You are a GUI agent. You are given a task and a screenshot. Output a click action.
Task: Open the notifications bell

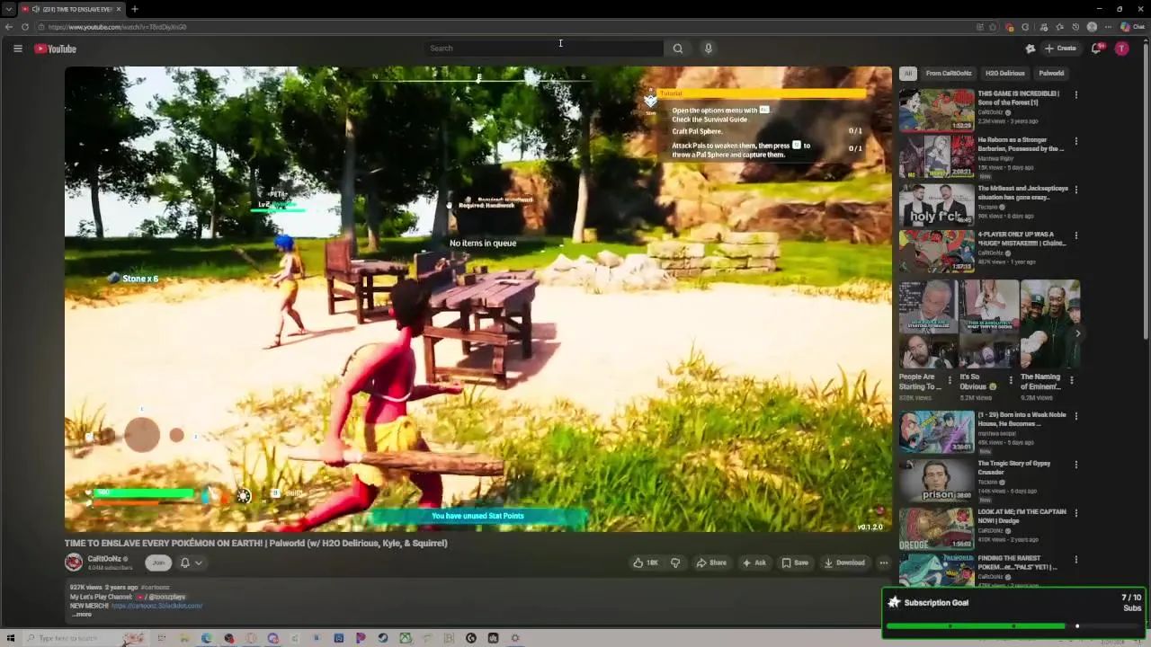[1095, 49]
